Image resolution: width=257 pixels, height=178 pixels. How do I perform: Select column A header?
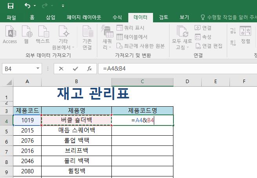(x=27, y=82)
